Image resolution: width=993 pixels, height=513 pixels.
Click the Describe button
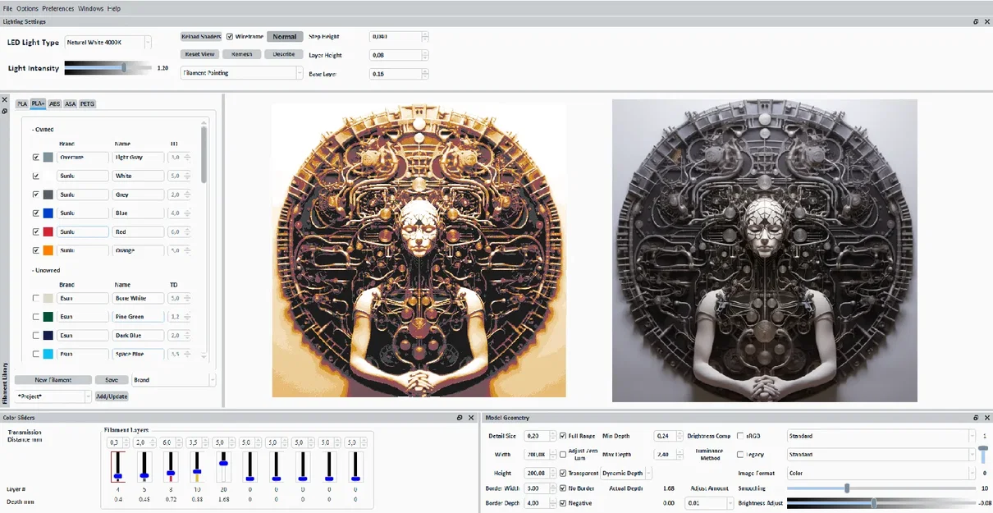tap(284, 54)
